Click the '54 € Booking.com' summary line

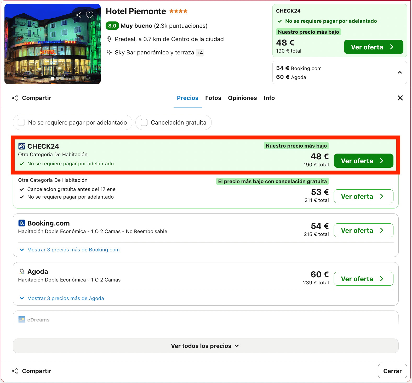click(299, 68)
